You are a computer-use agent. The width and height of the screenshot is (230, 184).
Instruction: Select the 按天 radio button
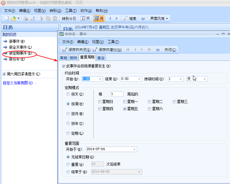pyautogui.click(x=68, y=94)
